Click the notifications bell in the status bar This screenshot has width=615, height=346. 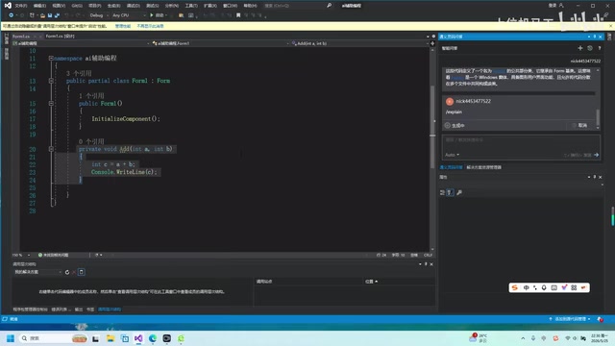pyautogui.click(x=600, y=319)
